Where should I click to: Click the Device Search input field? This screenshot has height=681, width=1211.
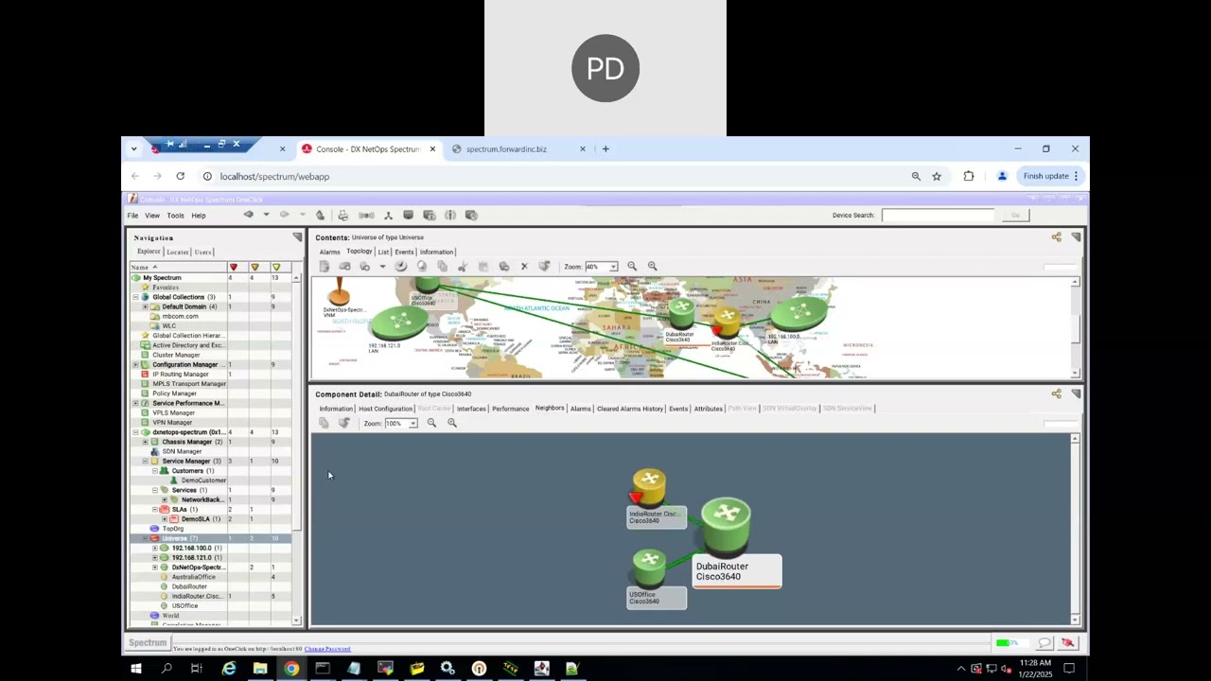[939, 216]
